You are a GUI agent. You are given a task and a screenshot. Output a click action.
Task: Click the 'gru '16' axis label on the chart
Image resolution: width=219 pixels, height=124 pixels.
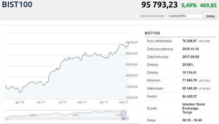tap(20, 102)
